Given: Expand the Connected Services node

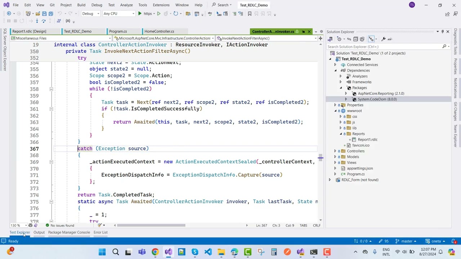Looking at the screenshot, I should tap(335, 65).
